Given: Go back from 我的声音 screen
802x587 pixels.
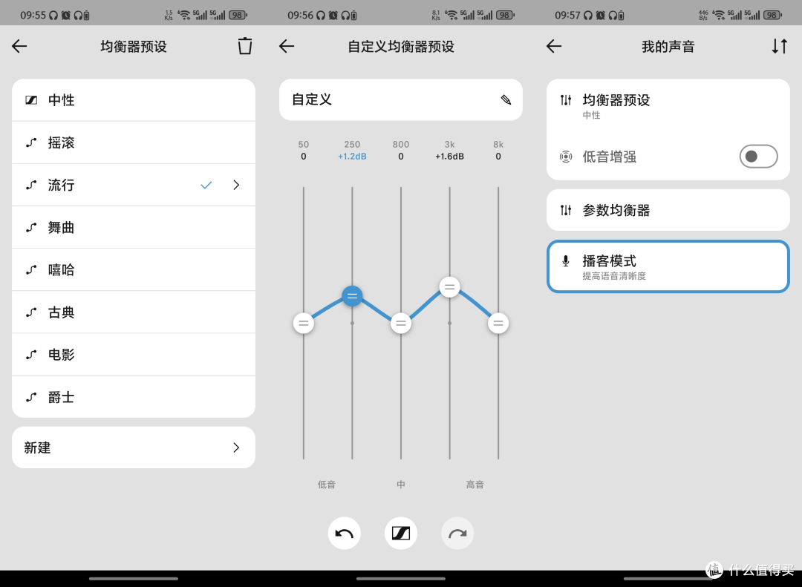Looking at the screenshot, I should [x=554, y=46].
